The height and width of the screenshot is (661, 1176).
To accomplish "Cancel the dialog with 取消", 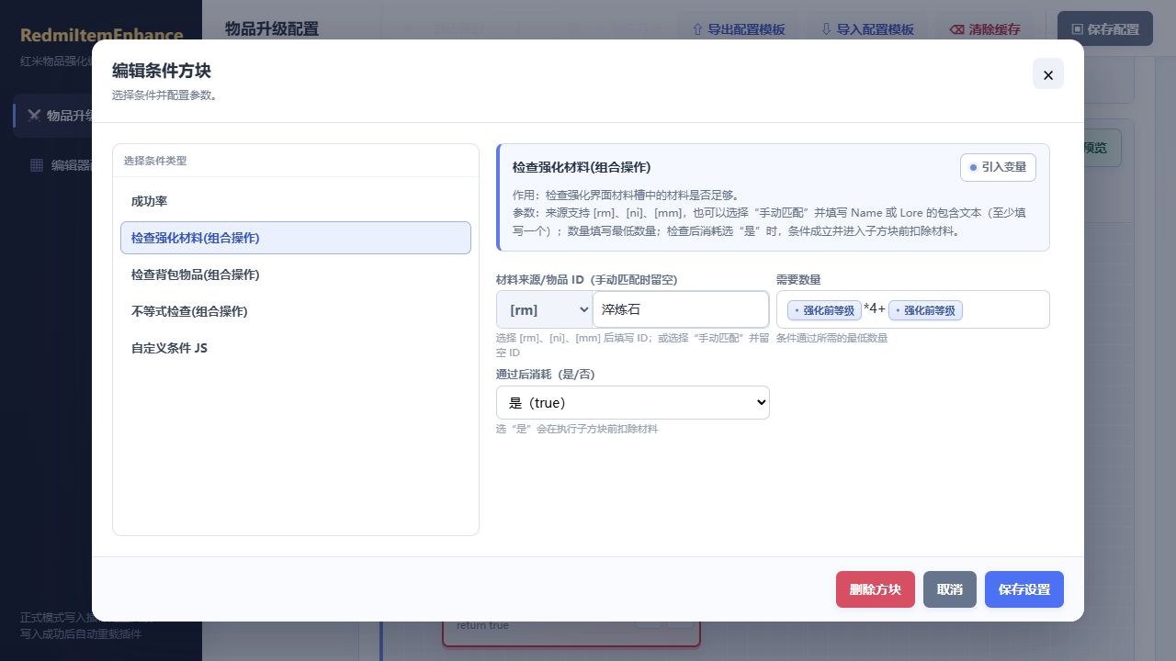I will click(950, 589).
